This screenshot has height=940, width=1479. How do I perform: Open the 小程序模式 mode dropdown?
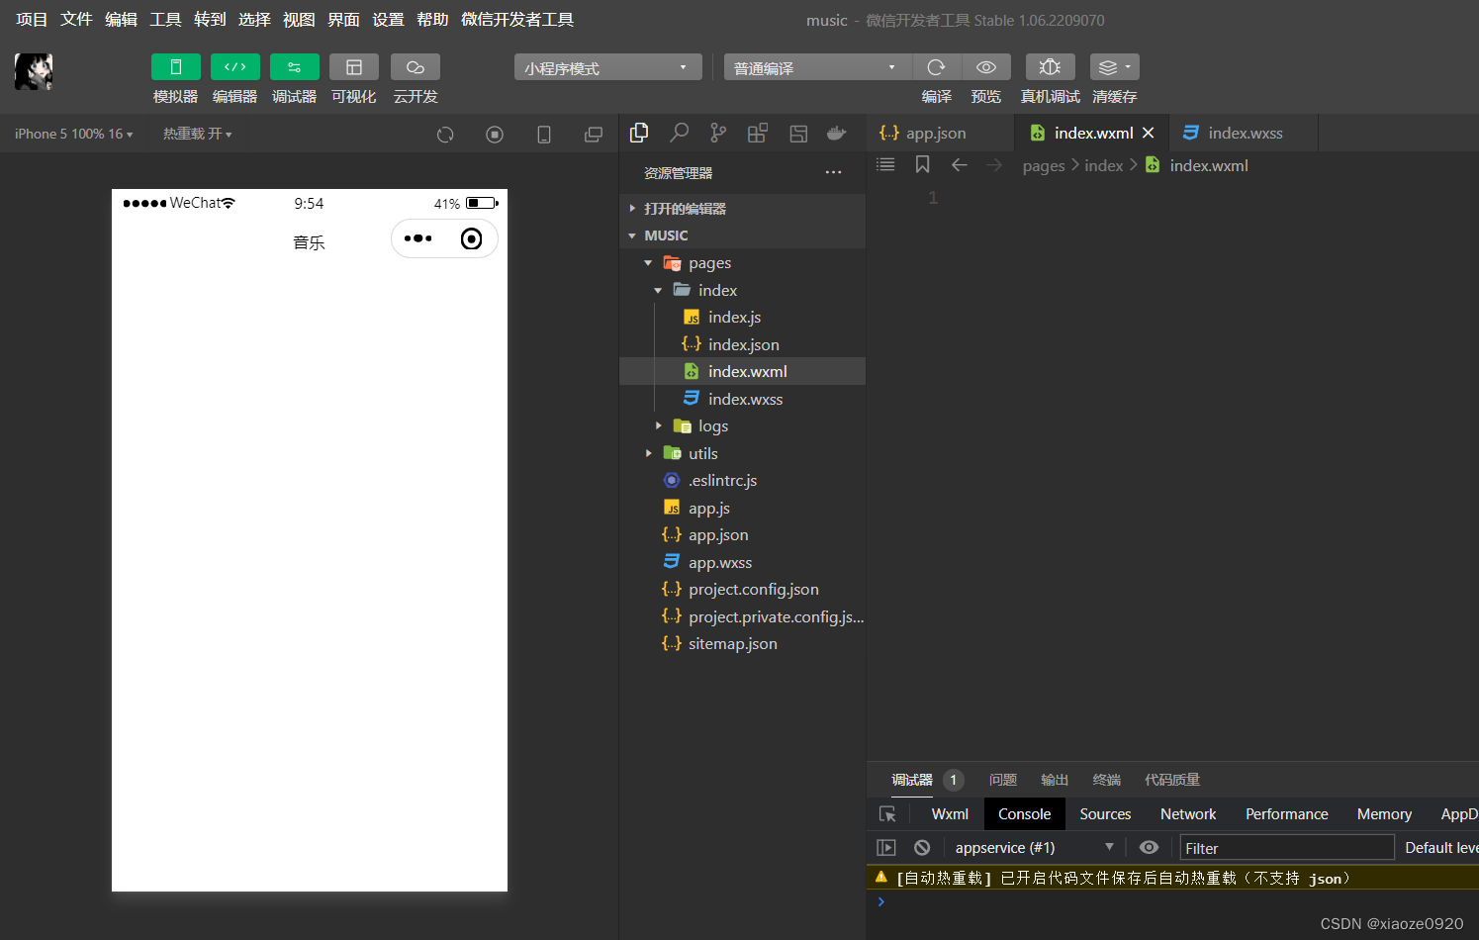tap(607, 67)
